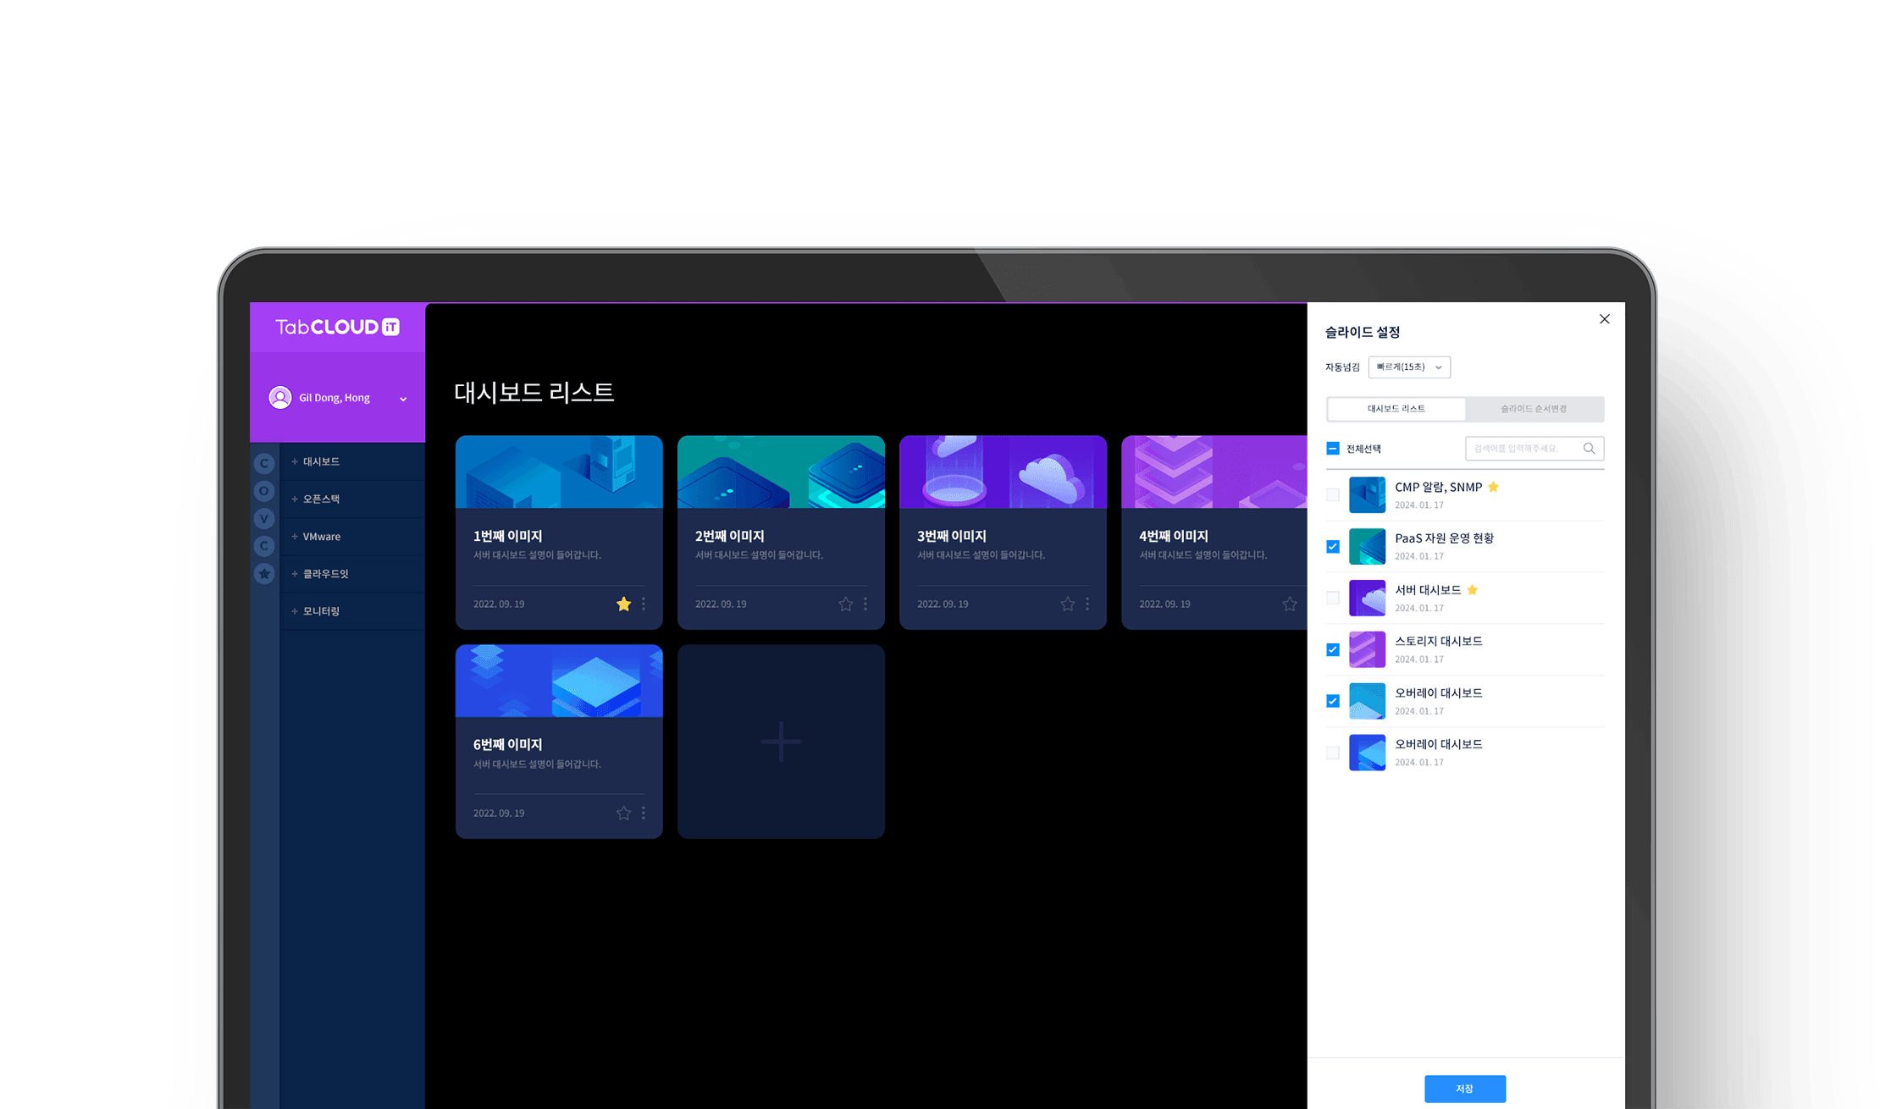The height and width of the screenshot is (1109, 1880).
Task: Open three-dot menu on 3번째 이미지 card
Action: 1087,604
